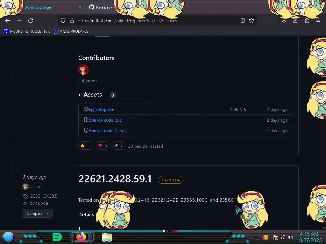Toggle reader view in address bar
The image size is (326, 244).
click(x=242, y=20)
